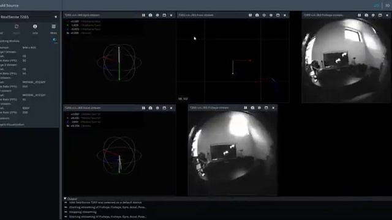The width and height of the screenshot is (392, 220).
Task: Click the Hardware Reset icon
Action: point(17,26)
